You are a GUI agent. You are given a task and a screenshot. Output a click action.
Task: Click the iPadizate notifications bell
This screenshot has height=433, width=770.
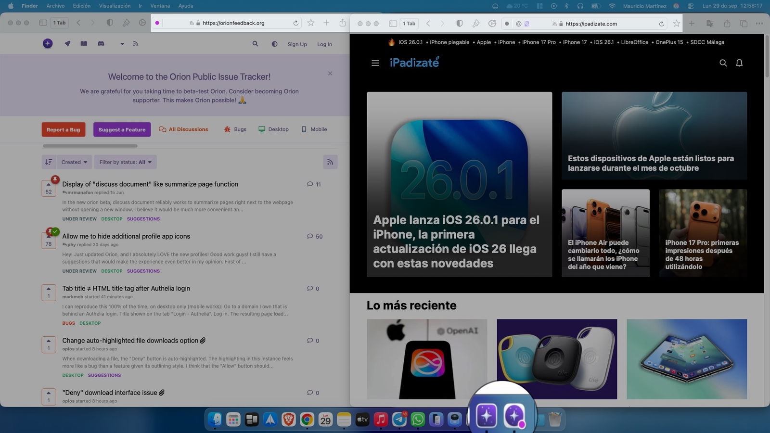point(739,63)
